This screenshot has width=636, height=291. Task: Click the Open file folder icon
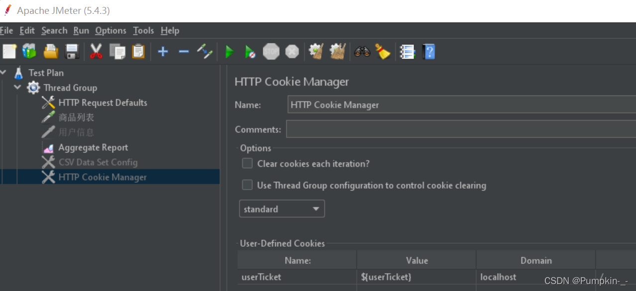pos(51,51)
